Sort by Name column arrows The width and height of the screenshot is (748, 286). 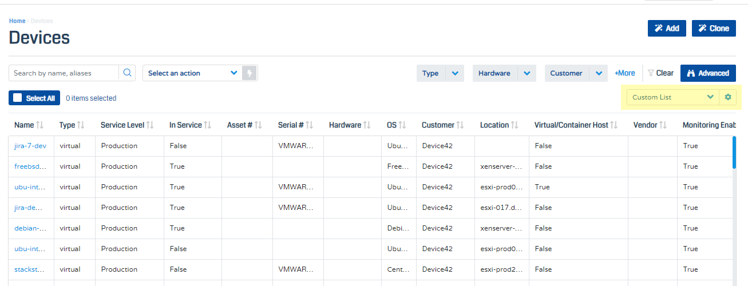(39, 125)
